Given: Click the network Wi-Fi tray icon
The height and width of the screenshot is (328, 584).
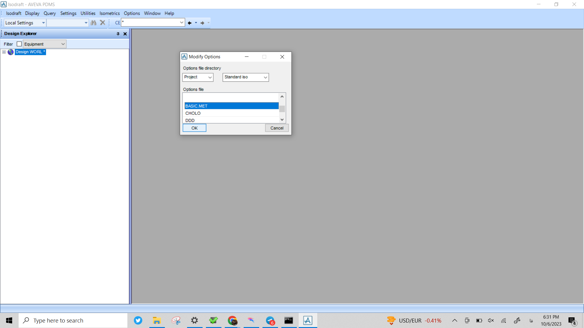Looking at the screenshot, I should point(504,320).
